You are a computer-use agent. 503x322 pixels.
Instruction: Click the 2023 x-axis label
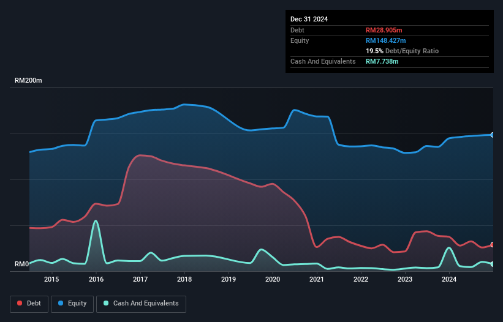click(x=405, y=279)
